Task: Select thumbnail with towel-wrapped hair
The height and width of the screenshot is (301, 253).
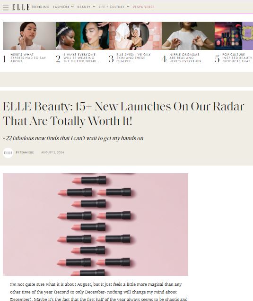Action: tap(135, 36)
